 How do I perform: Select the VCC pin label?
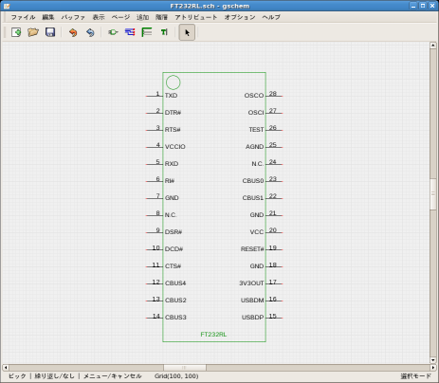pos(257,232)
